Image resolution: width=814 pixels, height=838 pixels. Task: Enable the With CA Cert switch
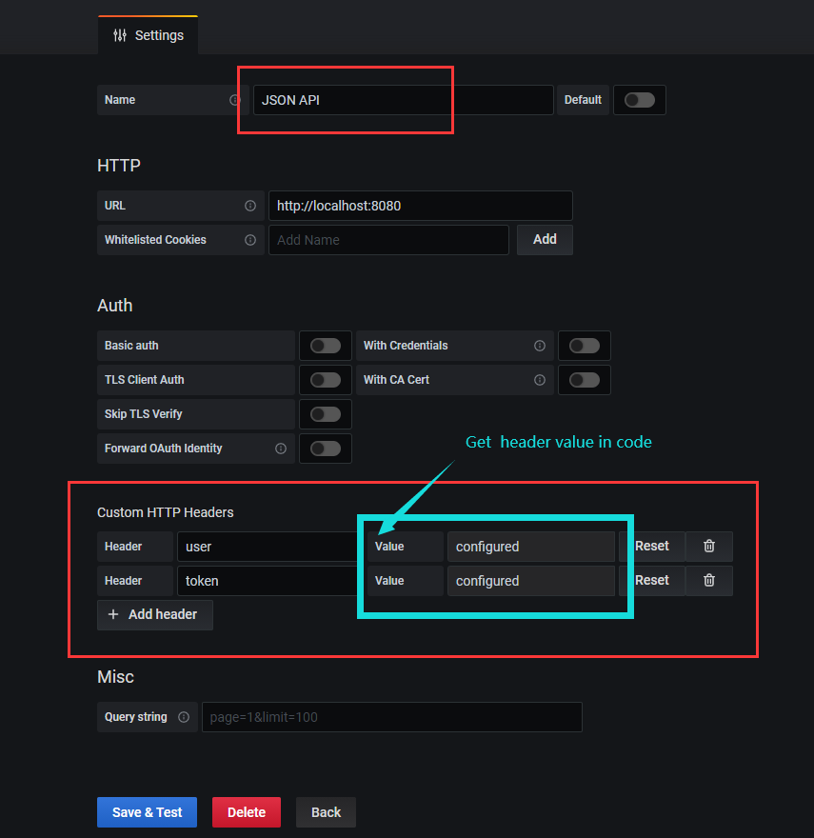(585, 380)
